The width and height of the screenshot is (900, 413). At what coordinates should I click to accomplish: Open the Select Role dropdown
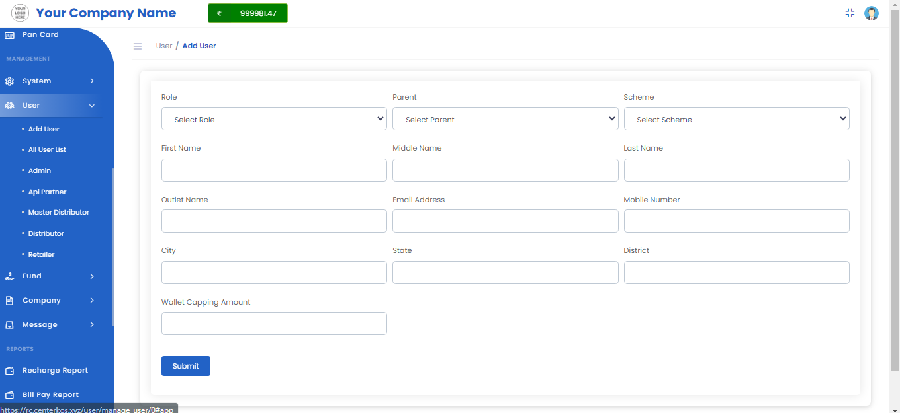274,119
